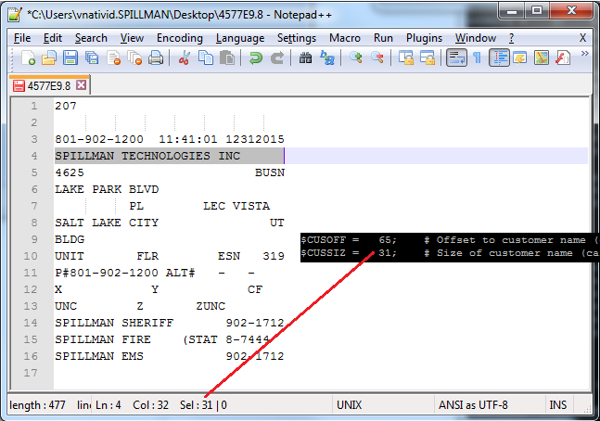Cut selection with scissors icon
The image size is (600, 421).
click(184, 57)
